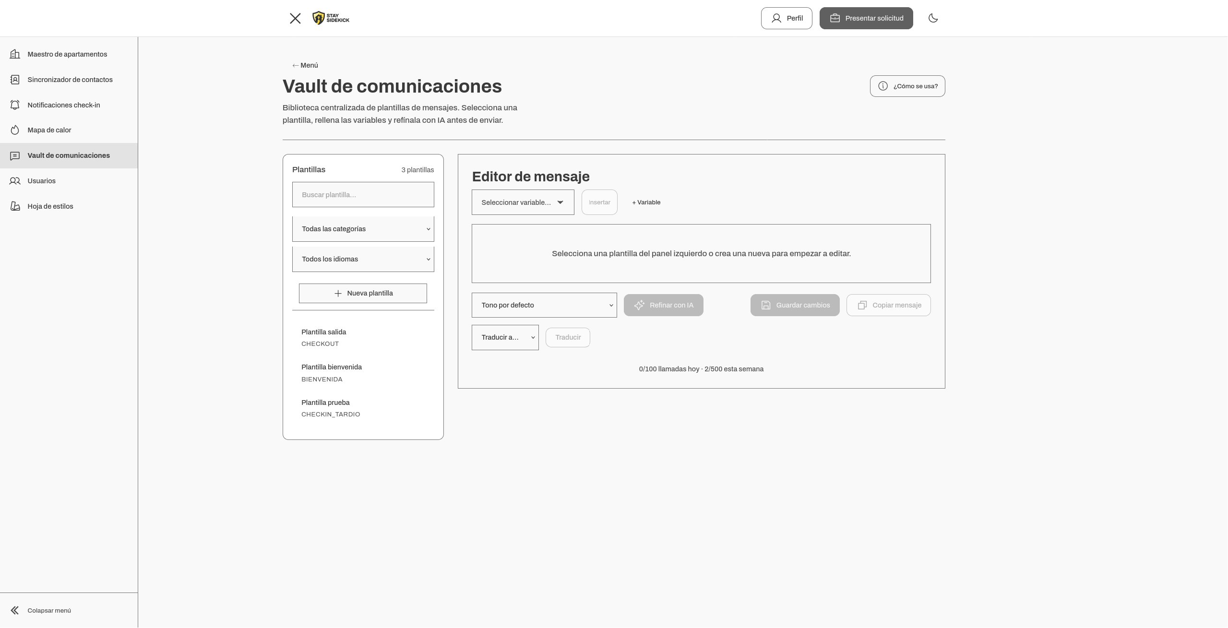Click the Insertar button

[x=599, y=202]
